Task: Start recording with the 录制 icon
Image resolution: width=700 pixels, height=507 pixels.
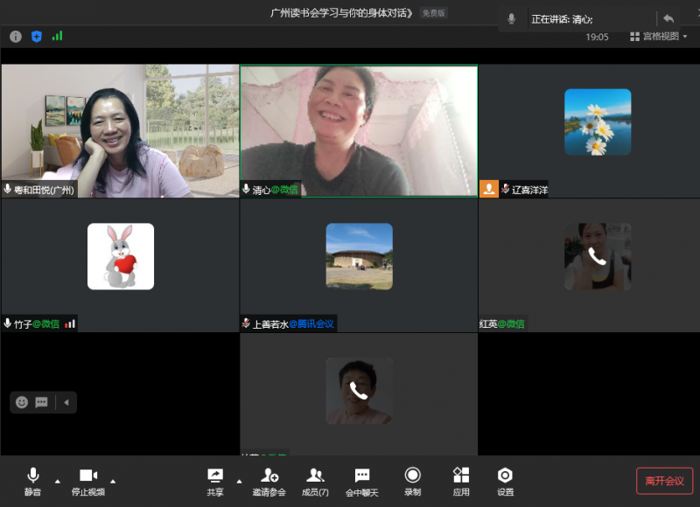Action: point(412,480)
